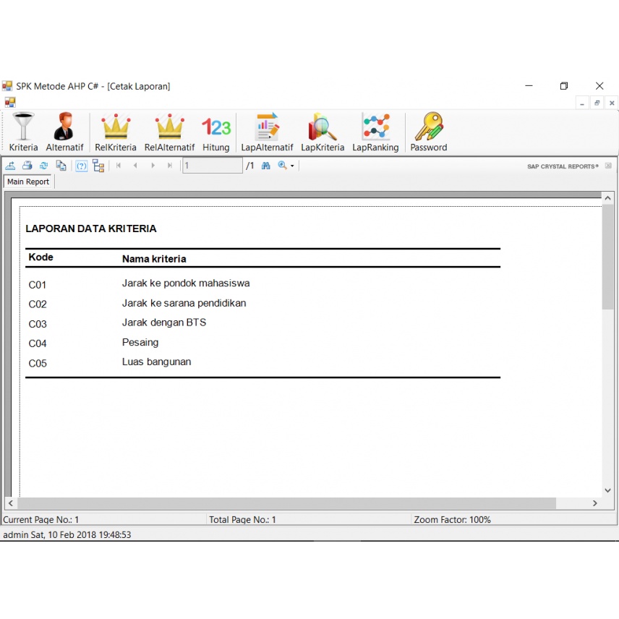Click the 'Kode' column header
619x619 pixels.
[x=40, y=257]
